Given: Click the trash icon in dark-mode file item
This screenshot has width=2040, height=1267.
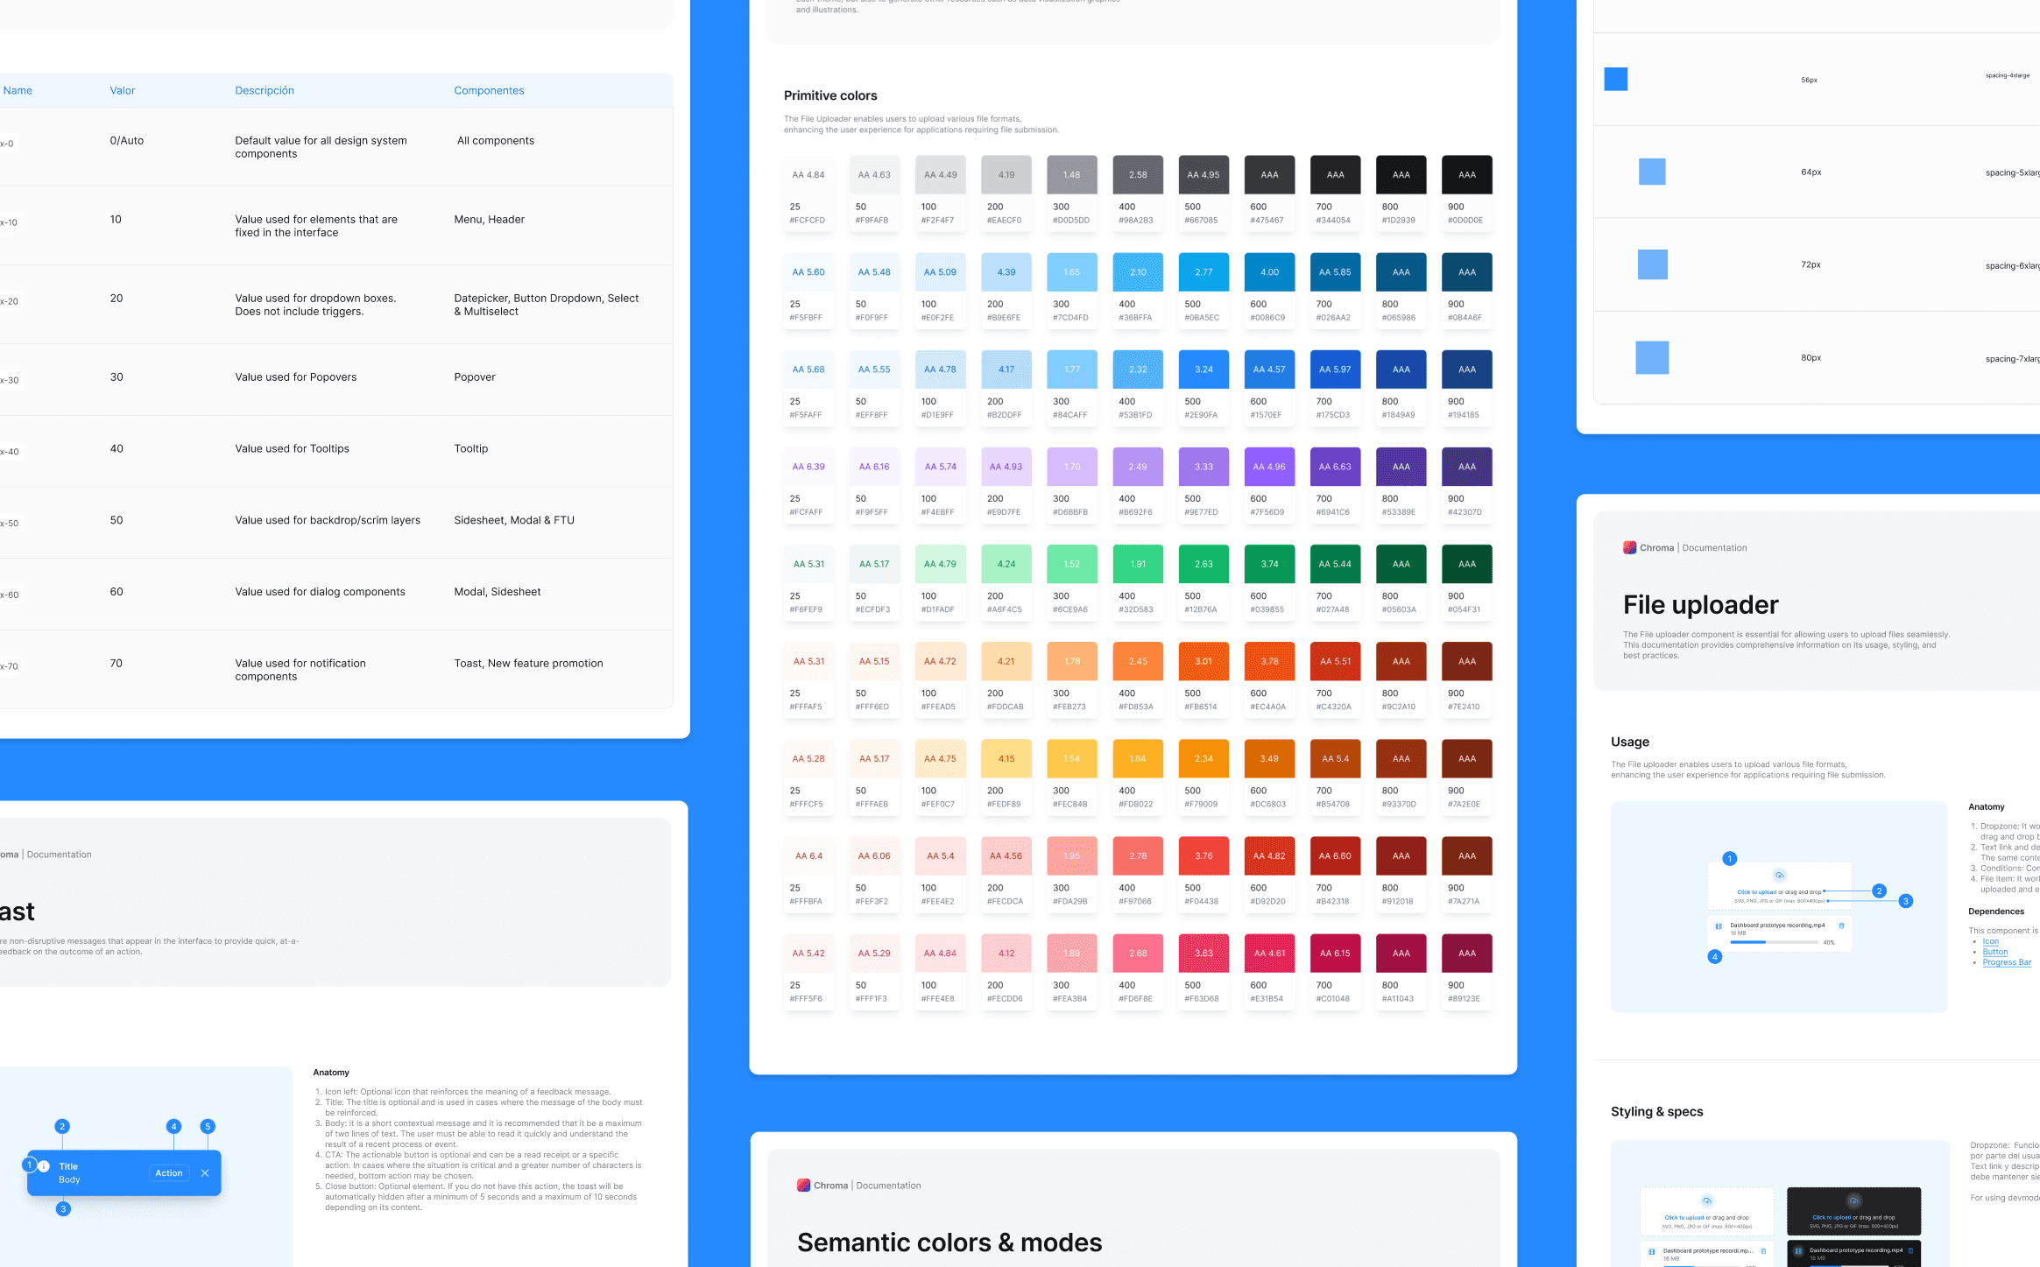Looking at the screenshot, I should click(1910, 1250).
